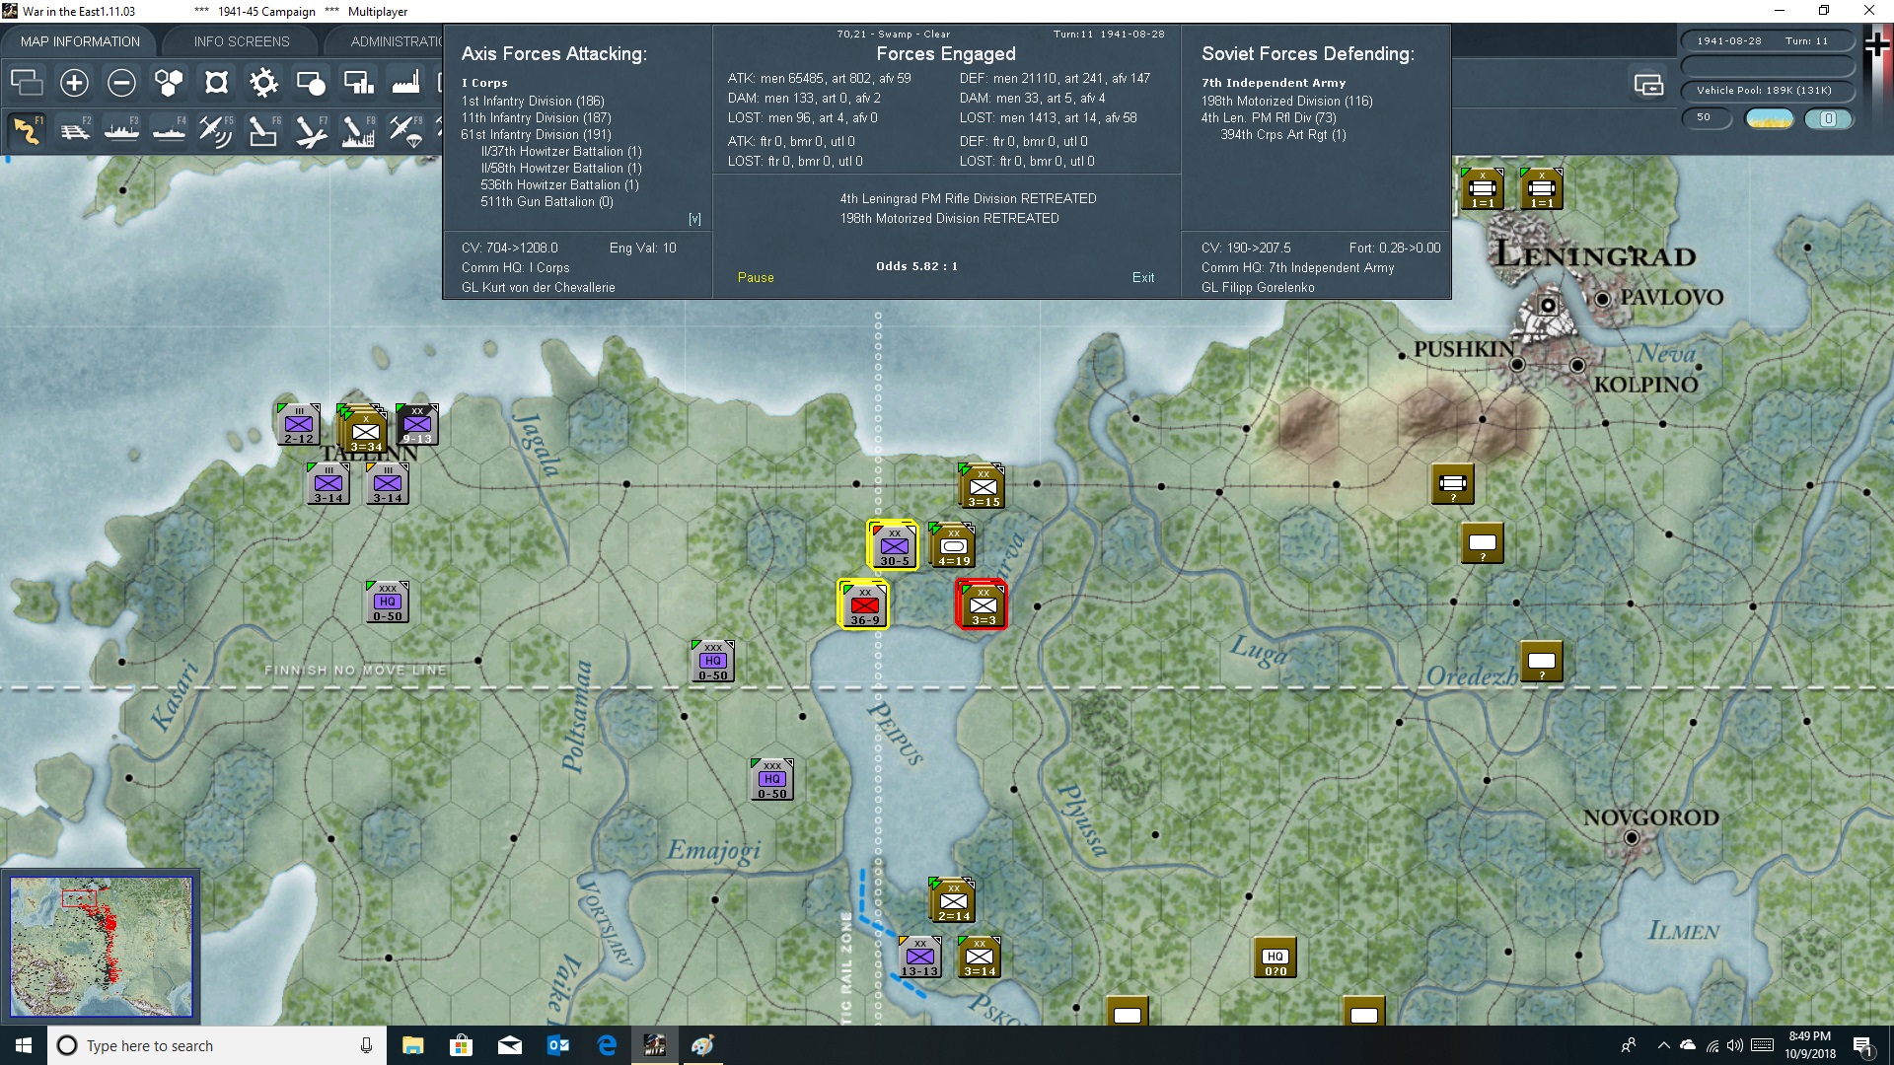This screenshot has height=1065, width=1894.
Task: Select the red 36-9 German infantry counter
Action: 864,603
